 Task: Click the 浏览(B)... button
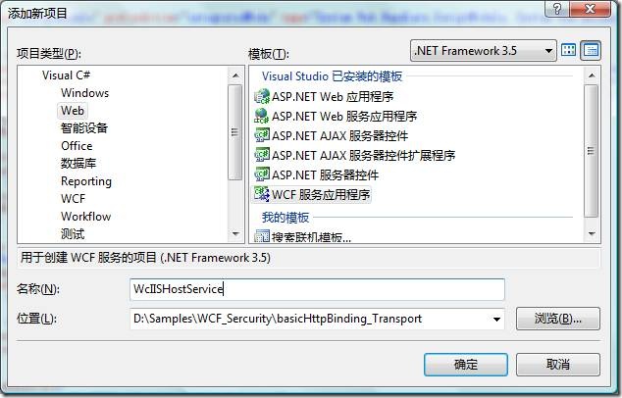(x=558, y=319)
